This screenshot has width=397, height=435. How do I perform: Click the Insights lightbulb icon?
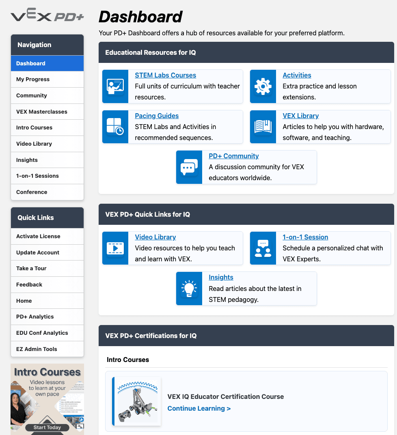[x=189, y=288]
